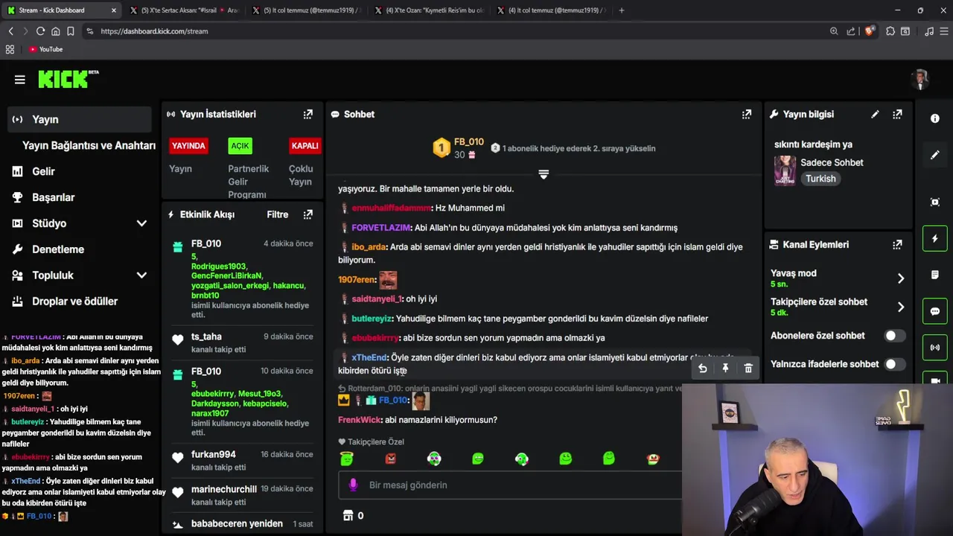953x536 pixels.
Task: Click the document note icon in the right sidebar
Action: [935, 275]
